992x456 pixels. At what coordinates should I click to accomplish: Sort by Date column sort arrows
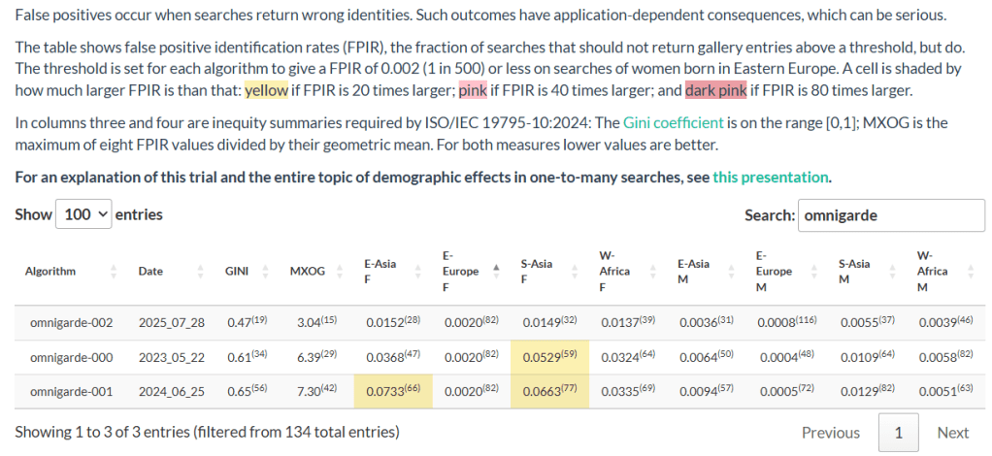click(200, 272)
